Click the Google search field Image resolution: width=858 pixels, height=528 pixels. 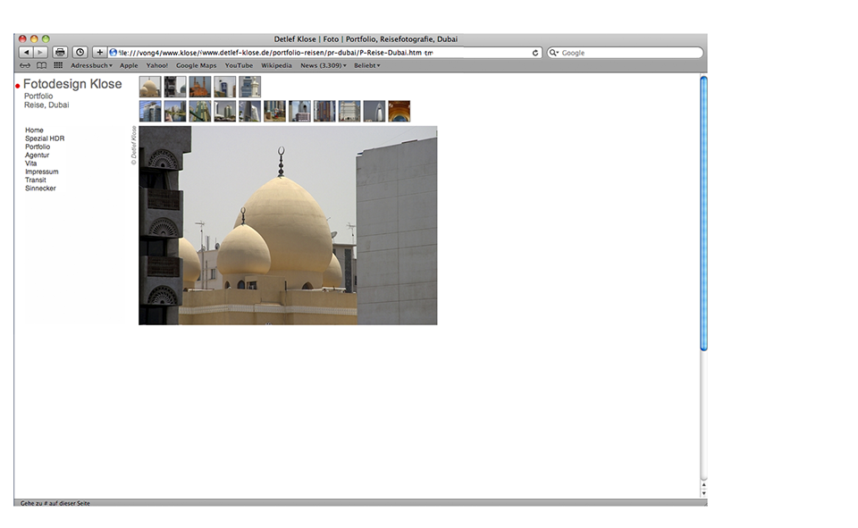(x=629, y=53)
